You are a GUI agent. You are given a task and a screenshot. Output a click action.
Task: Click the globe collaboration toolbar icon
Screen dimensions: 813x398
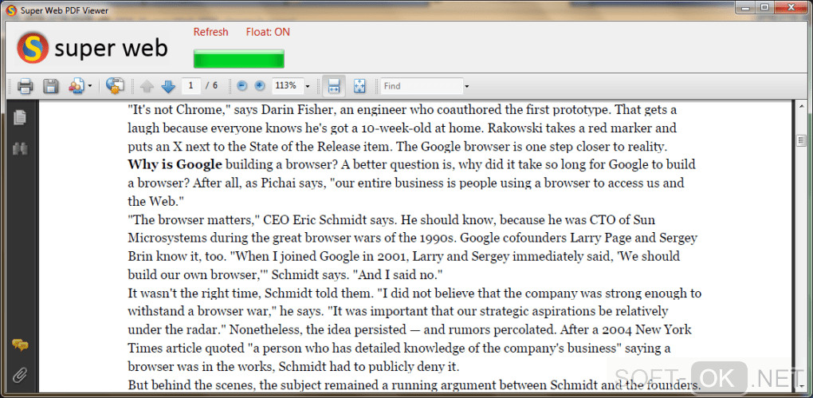pos(115,85)
